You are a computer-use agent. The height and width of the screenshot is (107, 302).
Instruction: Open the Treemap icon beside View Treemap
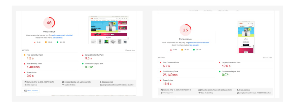click(x=26, y=91)
